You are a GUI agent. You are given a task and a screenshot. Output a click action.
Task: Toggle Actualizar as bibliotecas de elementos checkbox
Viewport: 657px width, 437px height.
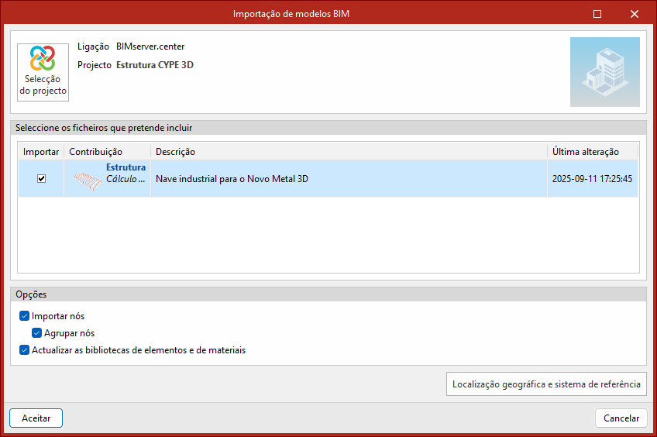[x=26, y=350]
